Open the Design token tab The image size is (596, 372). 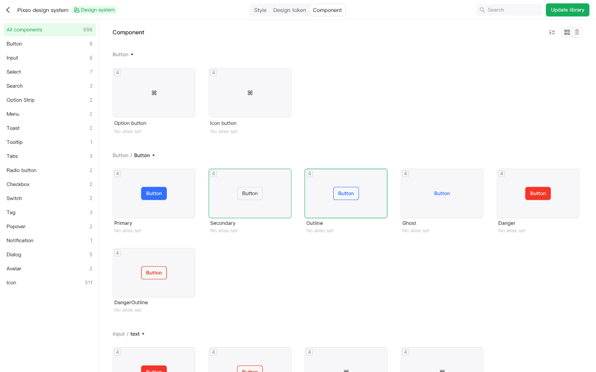coord(290,10)
